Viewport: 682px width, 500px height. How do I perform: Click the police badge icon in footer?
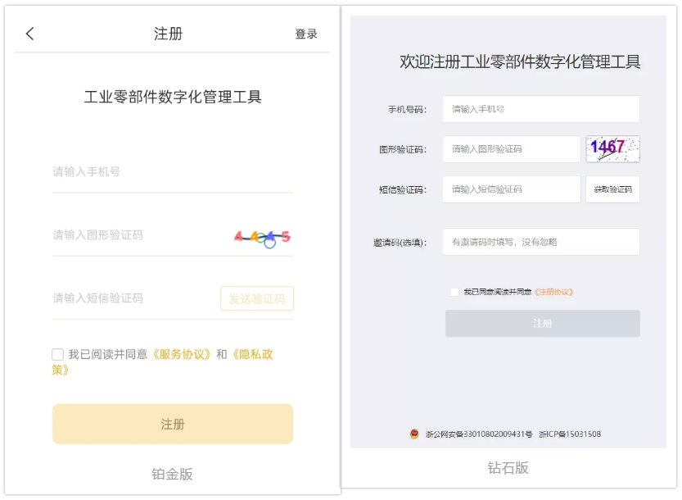(414, 434)
